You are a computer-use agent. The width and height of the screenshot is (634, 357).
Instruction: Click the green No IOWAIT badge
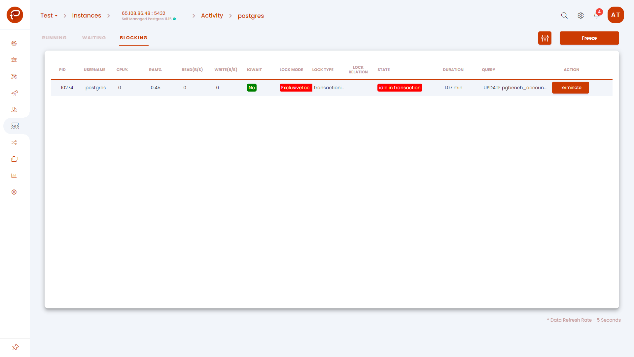click(252, 88)
